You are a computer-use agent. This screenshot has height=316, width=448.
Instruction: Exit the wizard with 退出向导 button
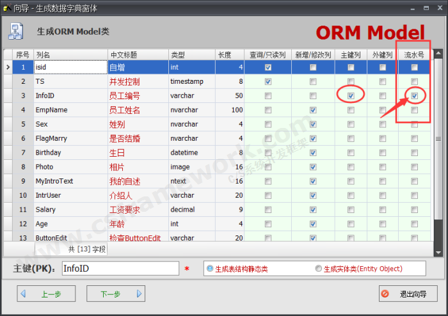click(x=408, y=294)
